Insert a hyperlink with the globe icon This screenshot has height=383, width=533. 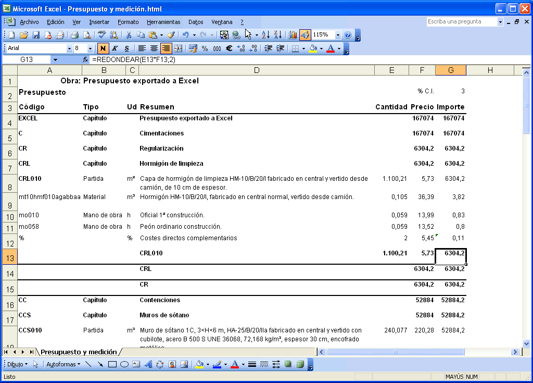coord(236,35)
